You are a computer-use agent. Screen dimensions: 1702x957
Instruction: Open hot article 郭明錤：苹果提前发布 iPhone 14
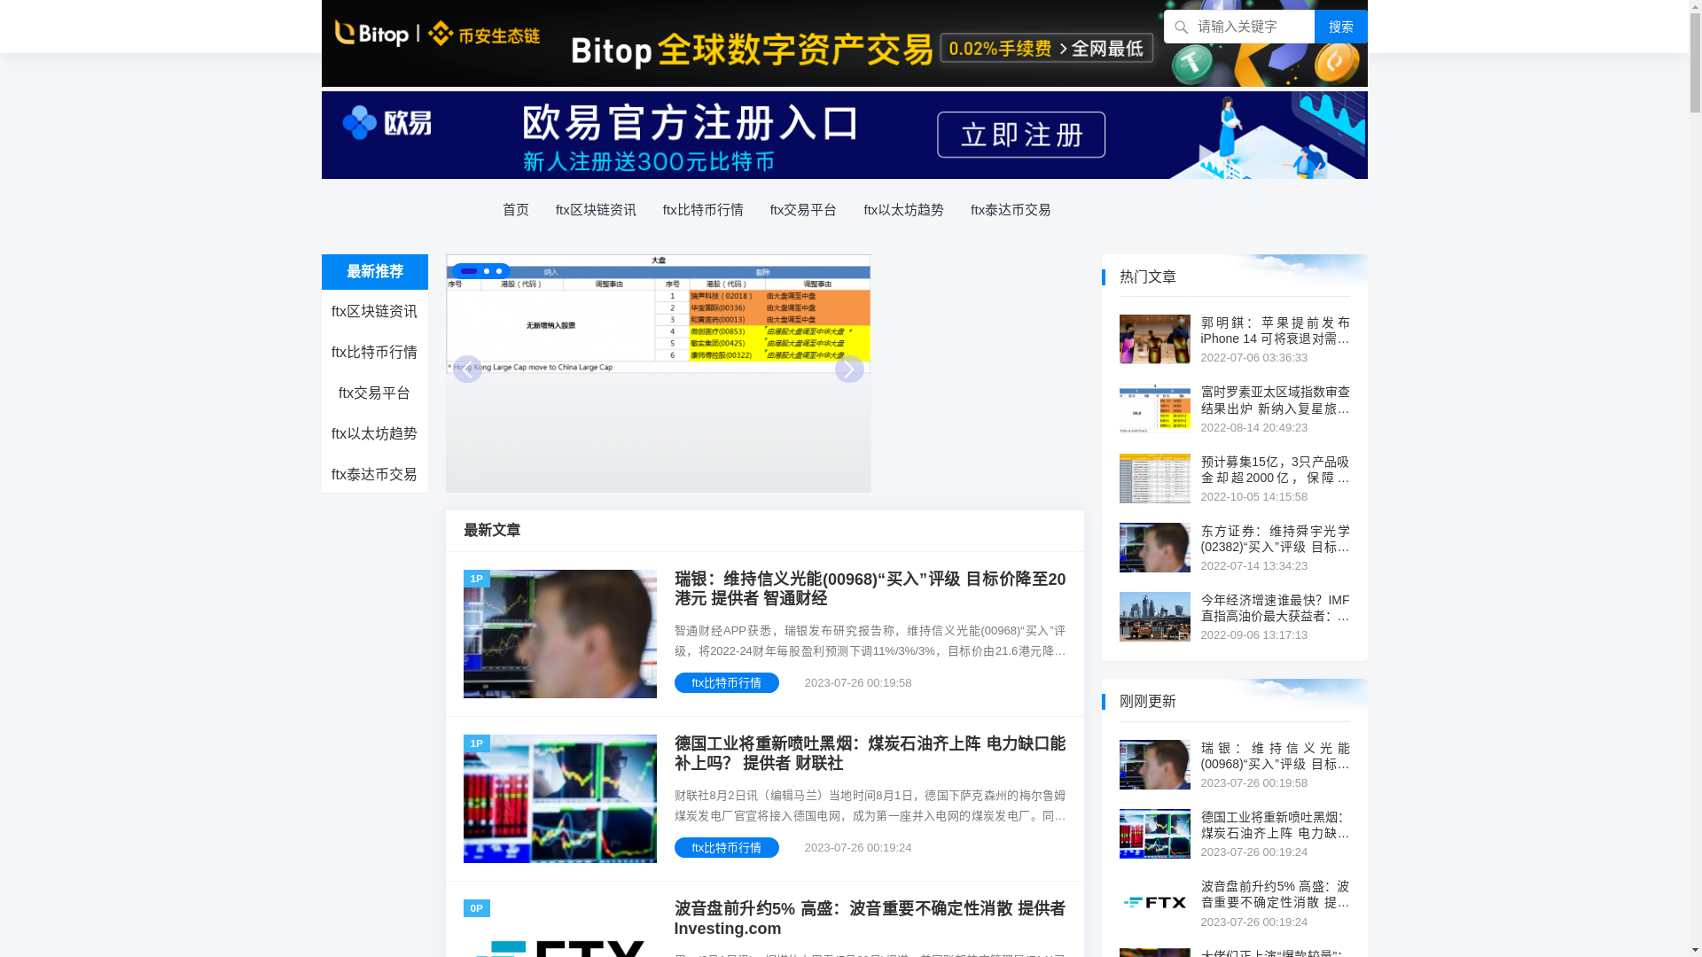pyautogui.click(x=1275, y=331)
